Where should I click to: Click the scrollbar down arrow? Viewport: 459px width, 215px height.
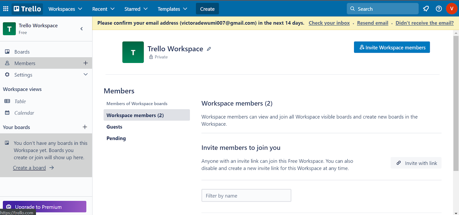[x=456, y=213]
